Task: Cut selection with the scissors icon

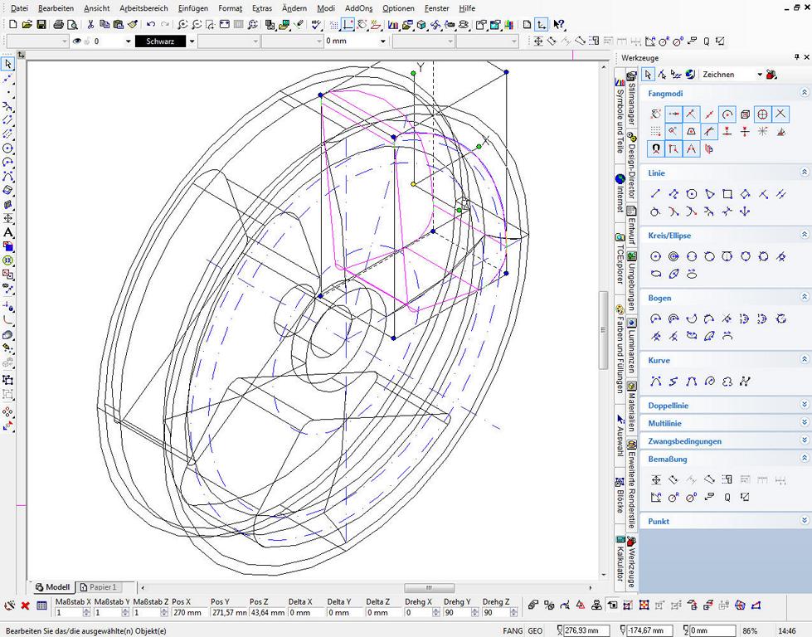Action: [90, 24]
